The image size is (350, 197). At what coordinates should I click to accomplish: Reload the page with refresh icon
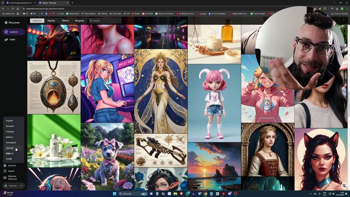pos(13,9)
